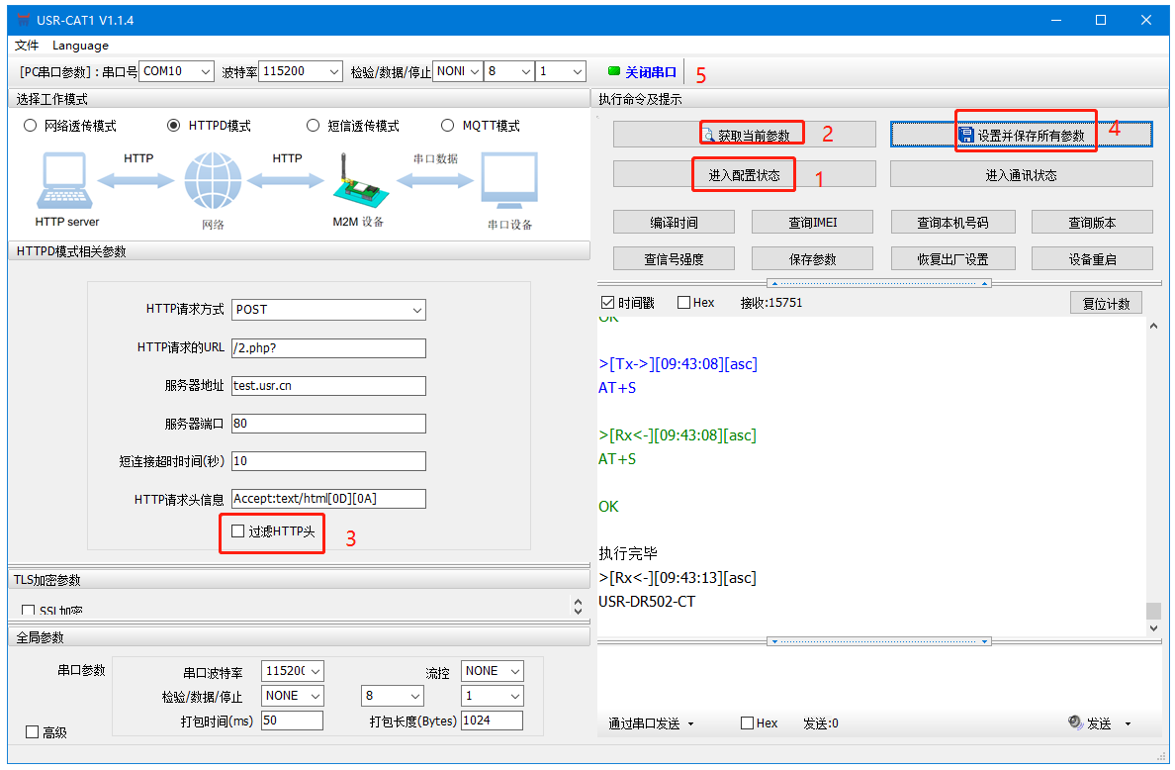Click the 获取当前参数 document icon
This screenshot has height=770, width=1175.
click(708, 134)
